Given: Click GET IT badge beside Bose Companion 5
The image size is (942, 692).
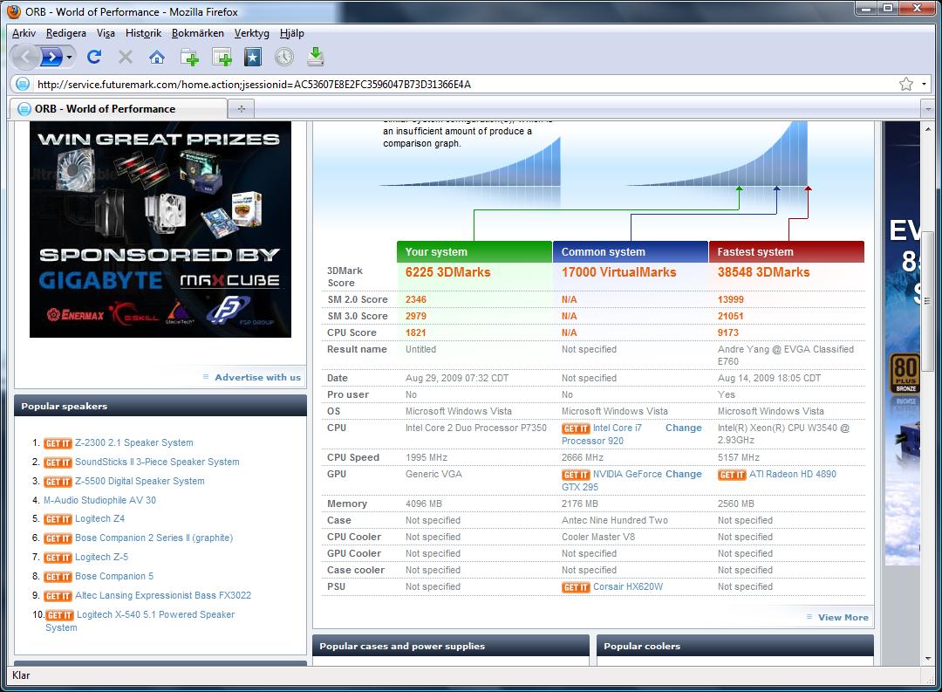Looking at the screenshot, I should tap(58, 577).
